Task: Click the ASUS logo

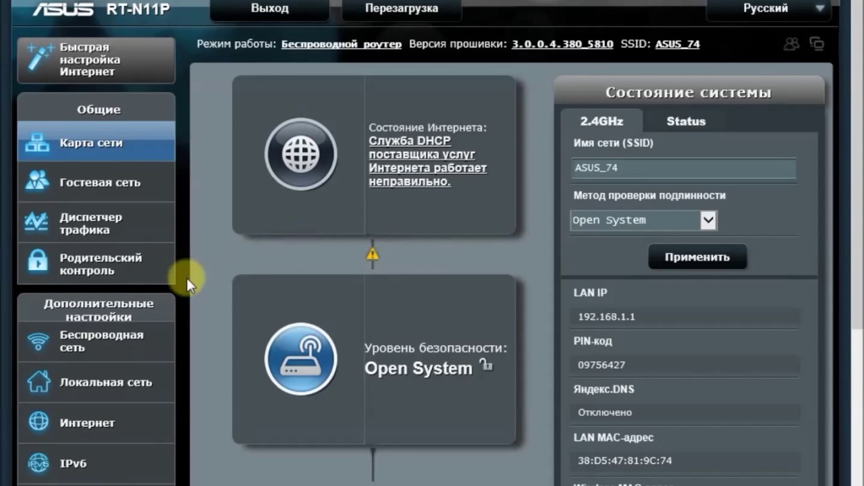Action: click(62, 9)
